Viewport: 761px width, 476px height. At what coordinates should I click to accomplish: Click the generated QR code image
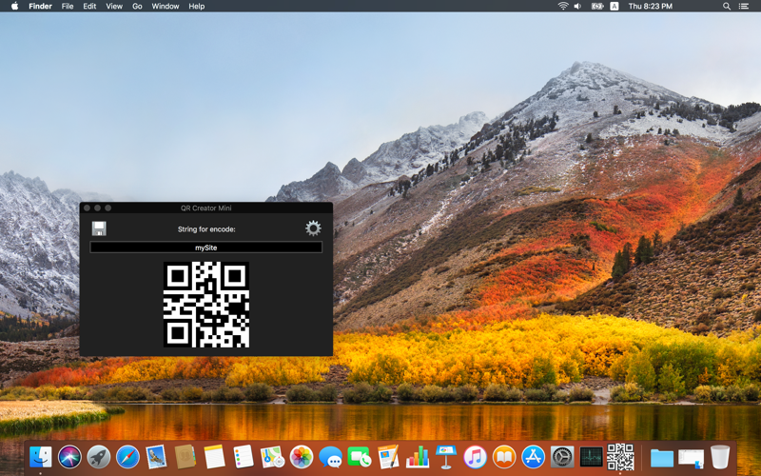(x=206, y=305)
